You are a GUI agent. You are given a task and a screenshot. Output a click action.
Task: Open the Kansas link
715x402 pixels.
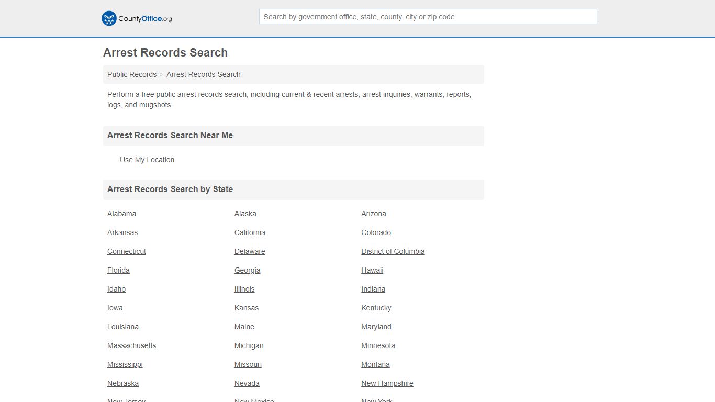tap(247, 308)
